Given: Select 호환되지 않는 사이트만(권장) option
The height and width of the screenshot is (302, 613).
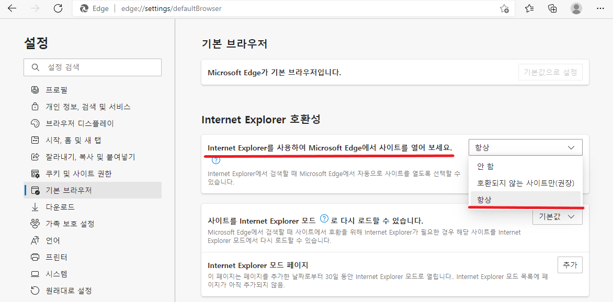Looking at the screenshot, I should click(526, 182).
